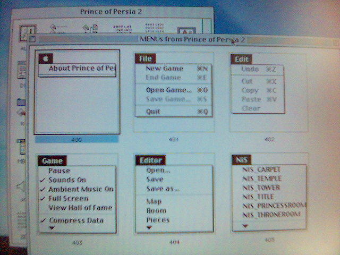This screenshot has width=340, height=255.
Task: Click Quit in the File menu preview
Action: 154,112
